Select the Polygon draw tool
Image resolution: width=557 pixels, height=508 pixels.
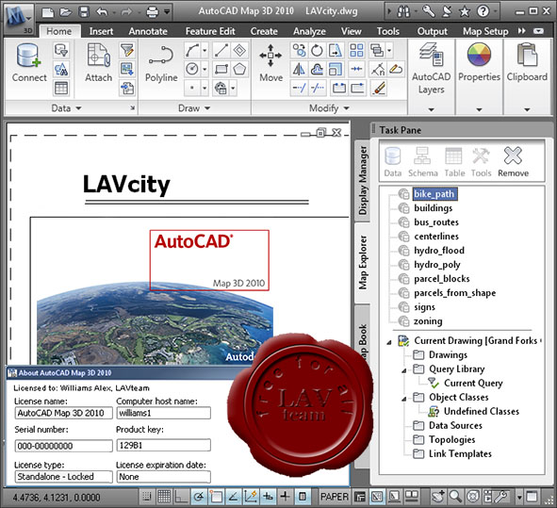tap(239, 69)
